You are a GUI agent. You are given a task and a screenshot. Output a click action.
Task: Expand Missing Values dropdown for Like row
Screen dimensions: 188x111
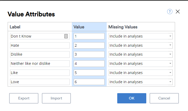tap(140, 73)
